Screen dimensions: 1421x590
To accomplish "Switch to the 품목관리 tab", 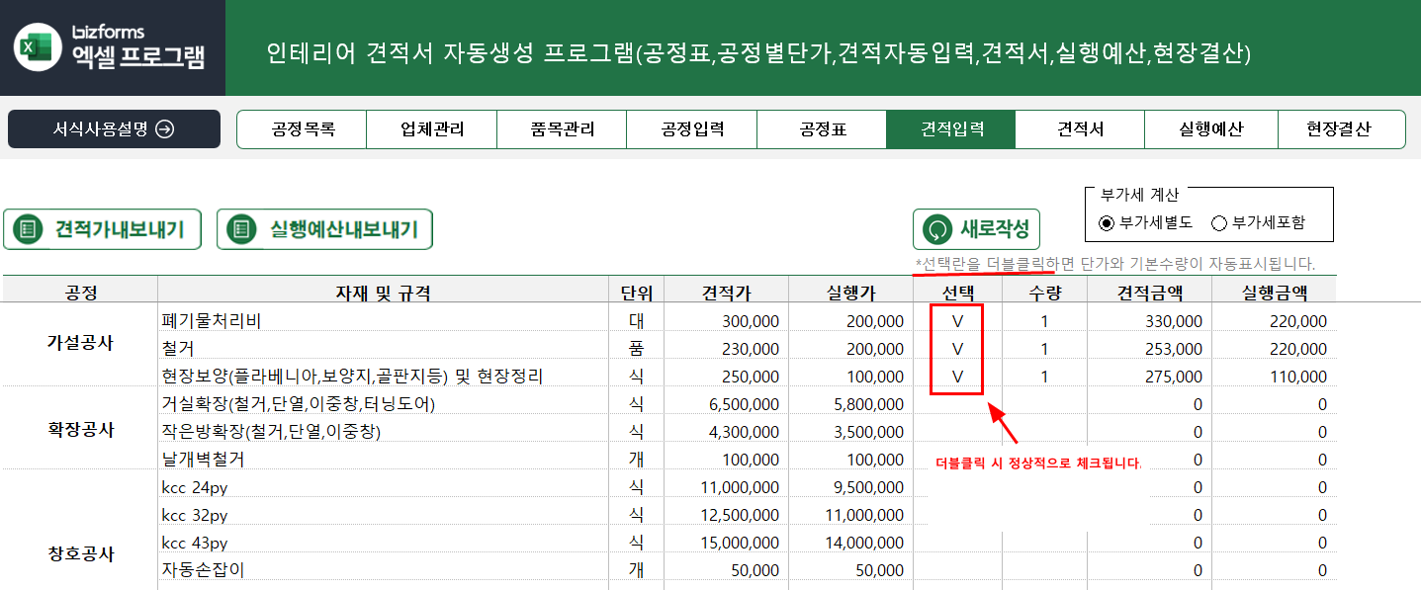I will coord(563,128).
